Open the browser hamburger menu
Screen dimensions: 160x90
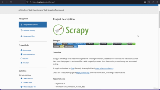157,2
